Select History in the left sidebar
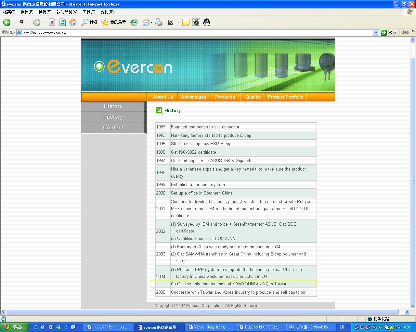 113,106
